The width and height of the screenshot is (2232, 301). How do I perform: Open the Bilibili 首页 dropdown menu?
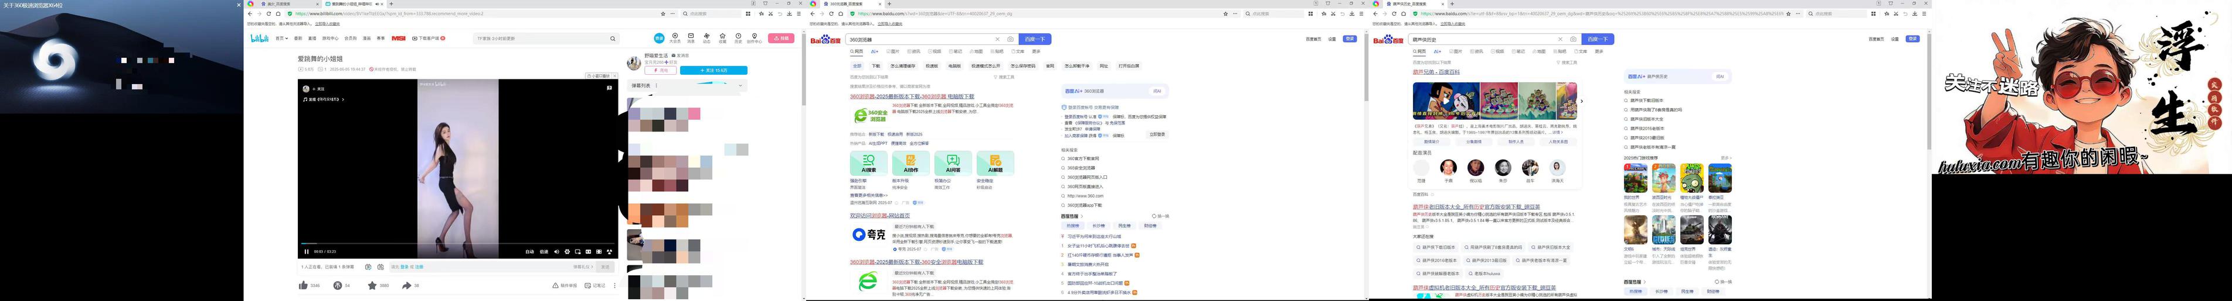coord(281,38)
